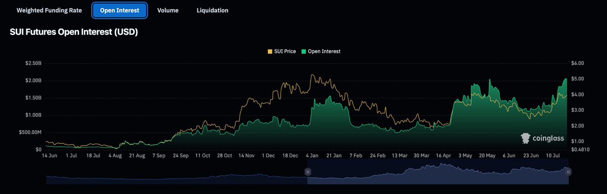Click the '$1.50B' left axis label
Viewport: 607px width, 194px height.
pyautogui.click(x=33, y=98)
